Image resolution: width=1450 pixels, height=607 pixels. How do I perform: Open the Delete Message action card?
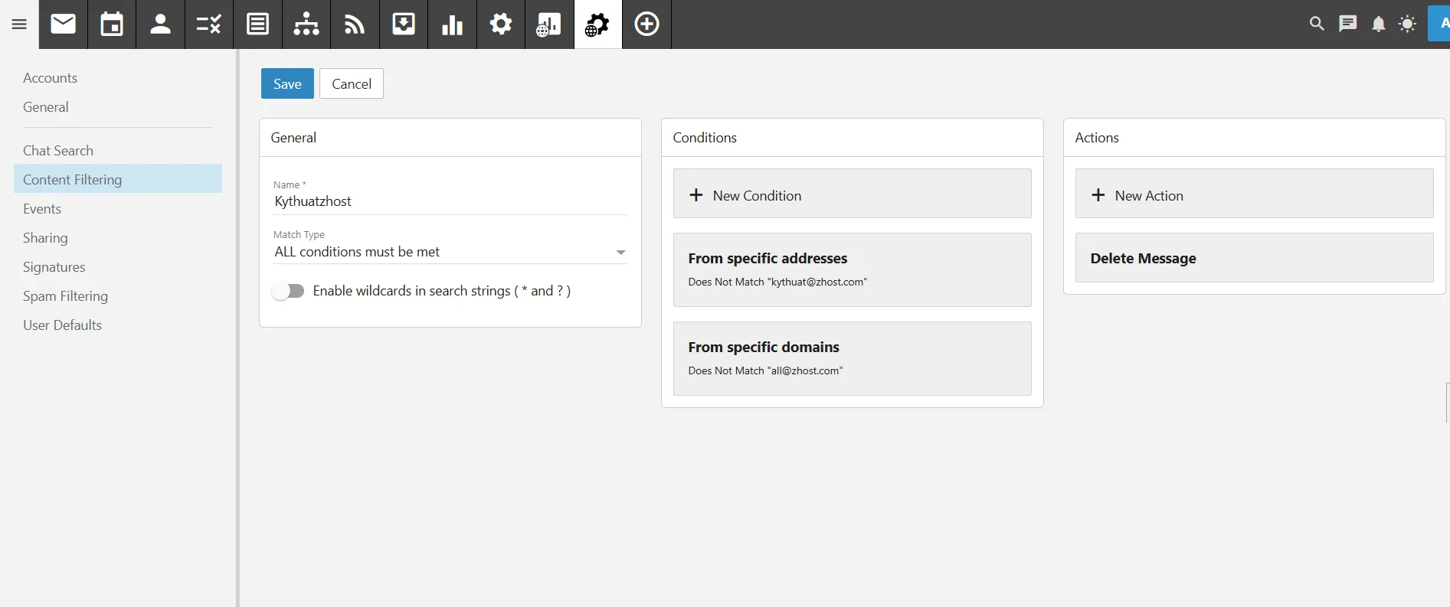(1253, 259)
